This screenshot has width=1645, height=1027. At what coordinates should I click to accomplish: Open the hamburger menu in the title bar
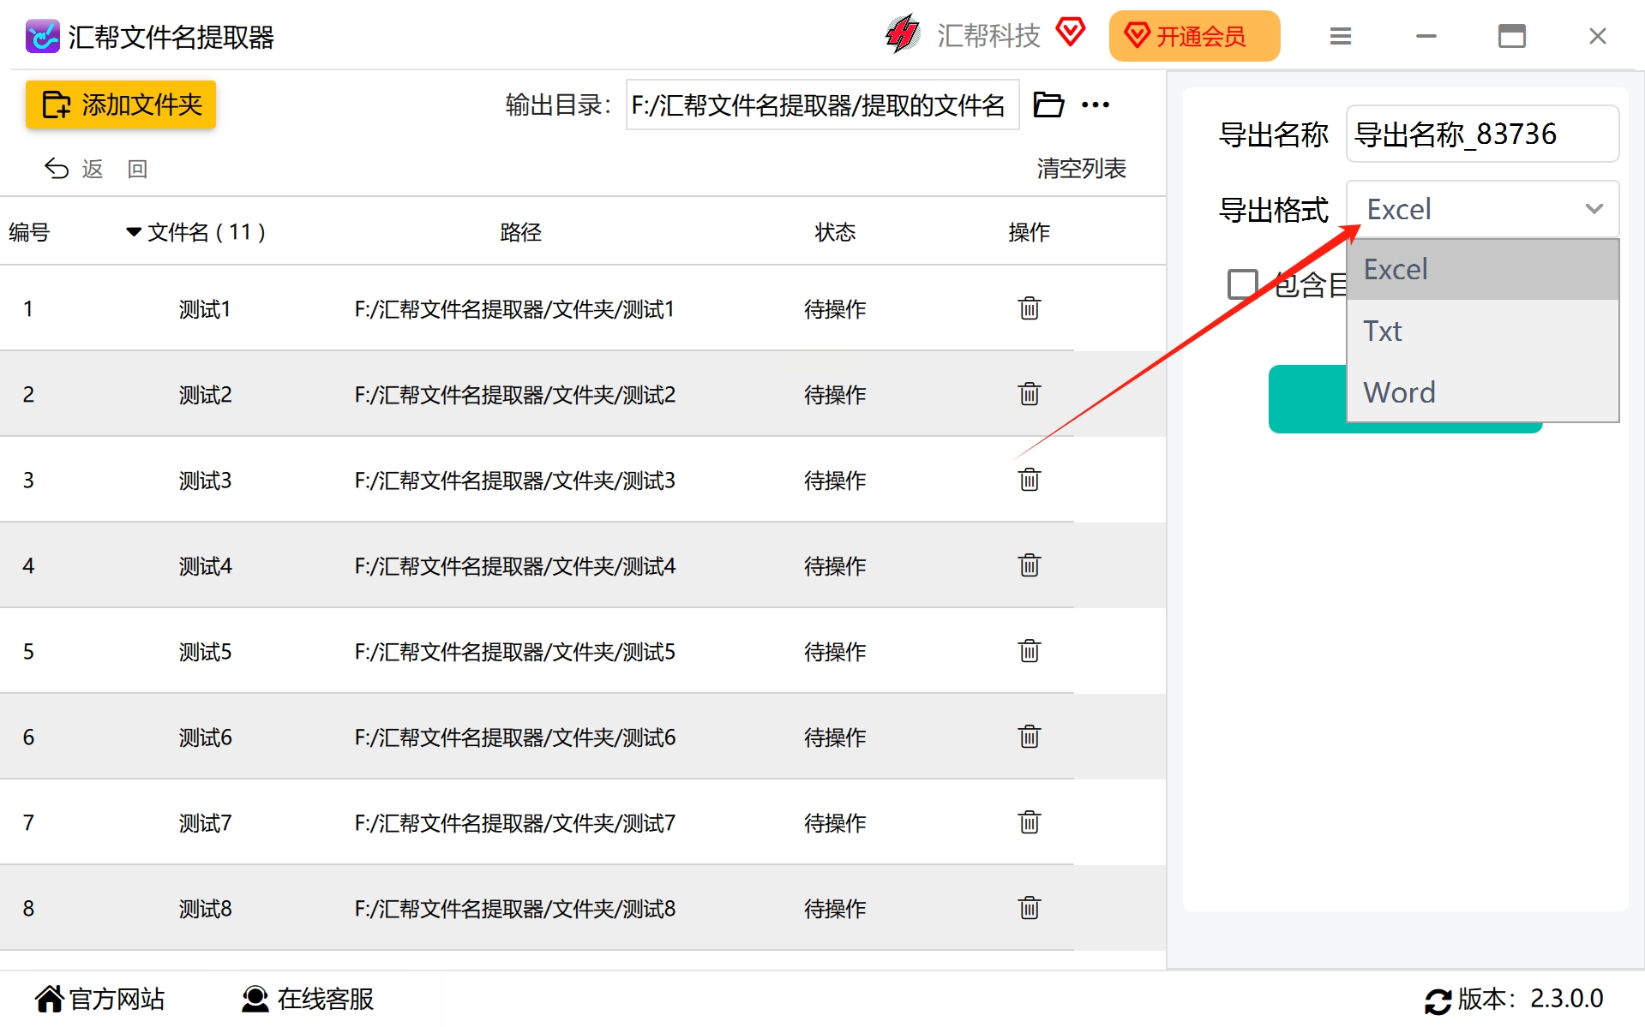(1340, 36)
